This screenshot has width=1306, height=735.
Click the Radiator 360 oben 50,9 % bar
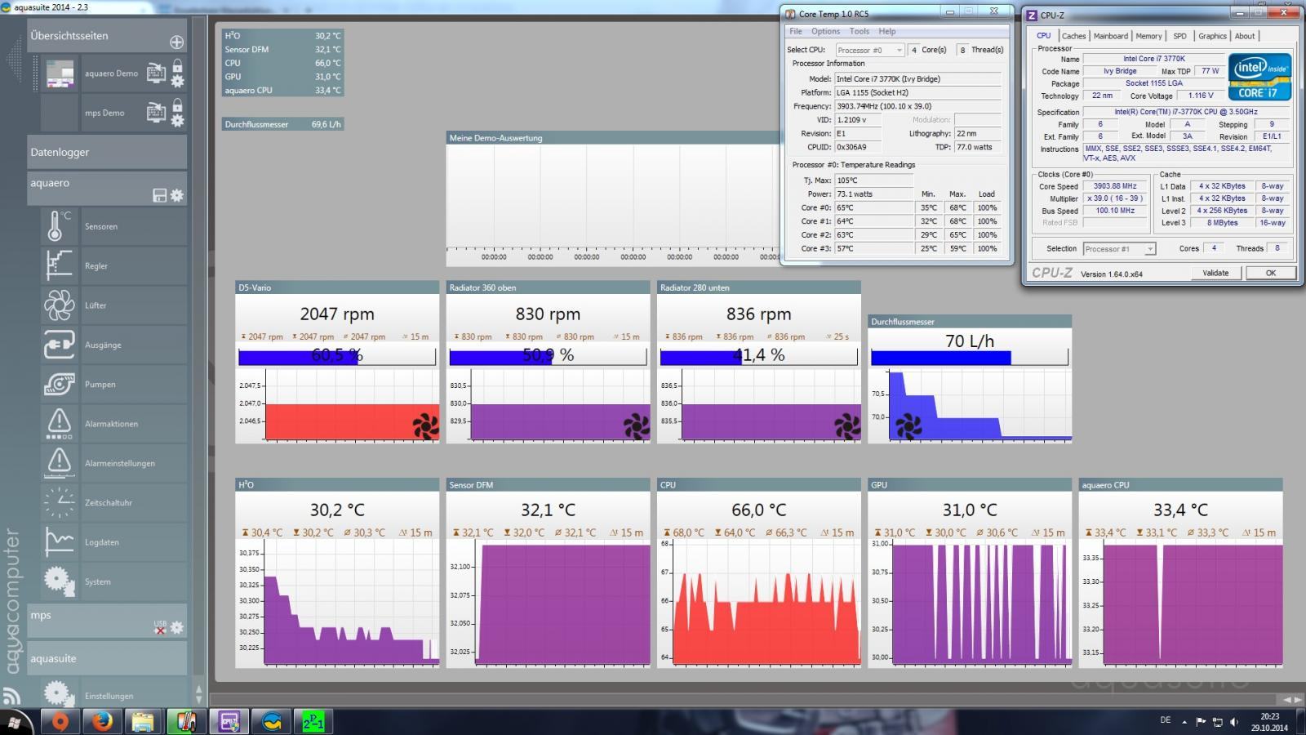(548, 356)
